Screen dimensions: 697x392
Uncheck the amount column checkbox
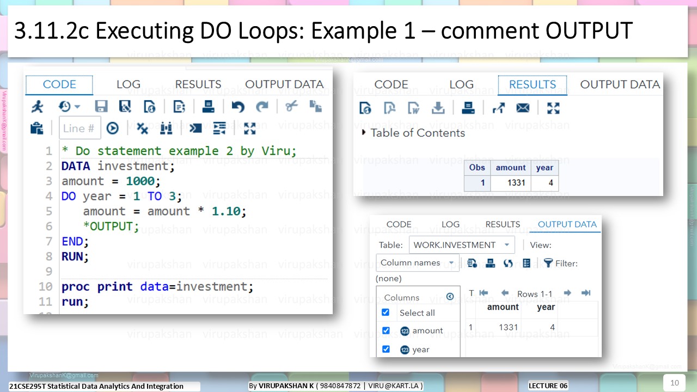pyautogui.click(x=386, y=330)
